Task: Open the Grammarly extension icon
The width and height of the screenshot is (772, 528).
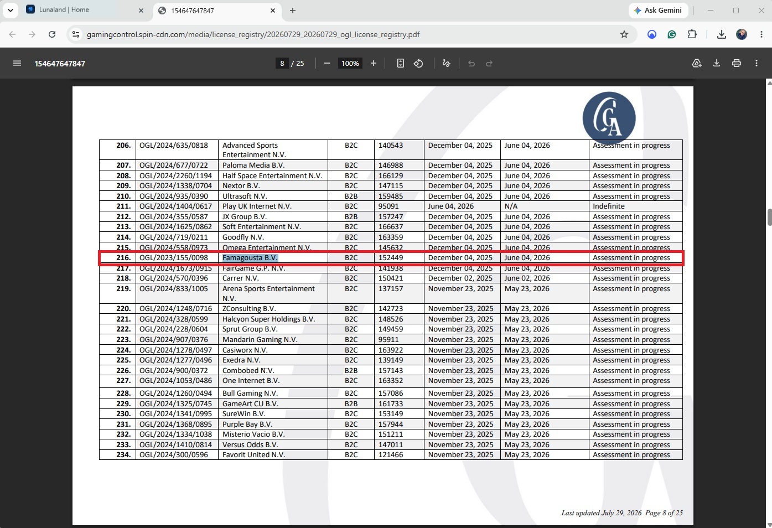Action: tap(672, 34)
